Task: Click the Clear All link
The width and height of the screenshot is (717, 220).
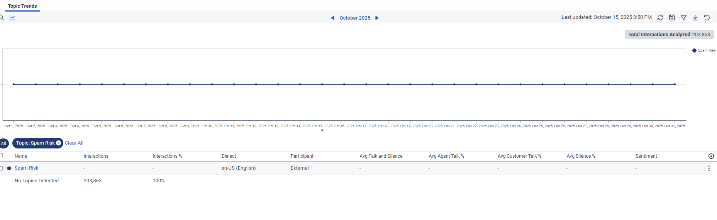Action: 74,143
